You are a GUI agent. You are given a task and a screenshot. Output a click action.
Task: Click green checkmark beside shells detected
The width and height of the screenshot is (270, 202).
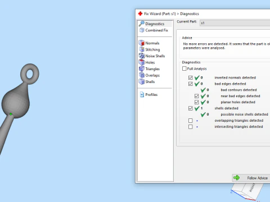point(197,108)
